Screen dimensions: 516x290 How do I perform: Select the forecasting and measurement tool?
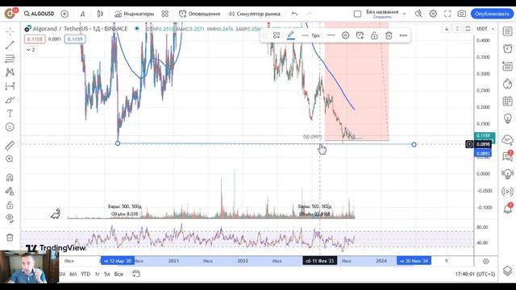tap(10, 86)
